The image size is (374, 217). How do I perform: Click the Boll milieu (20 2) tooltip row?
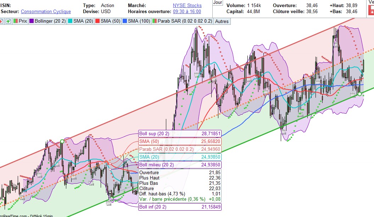(x=180, y=165)
